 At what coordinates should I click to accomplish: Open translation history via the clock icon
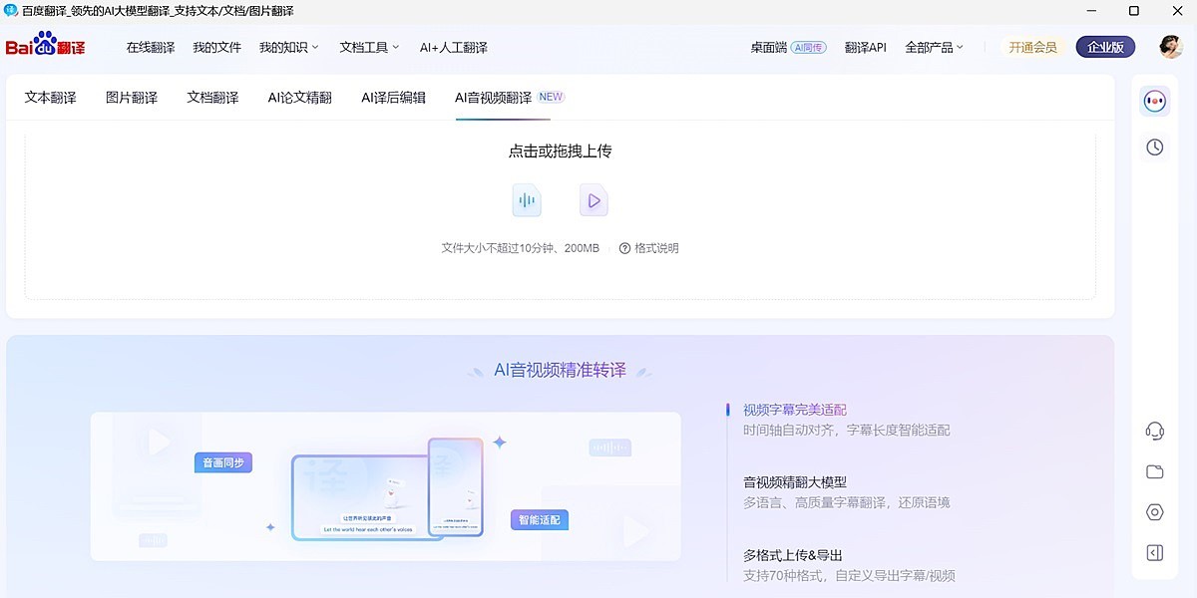(1154, 147)
